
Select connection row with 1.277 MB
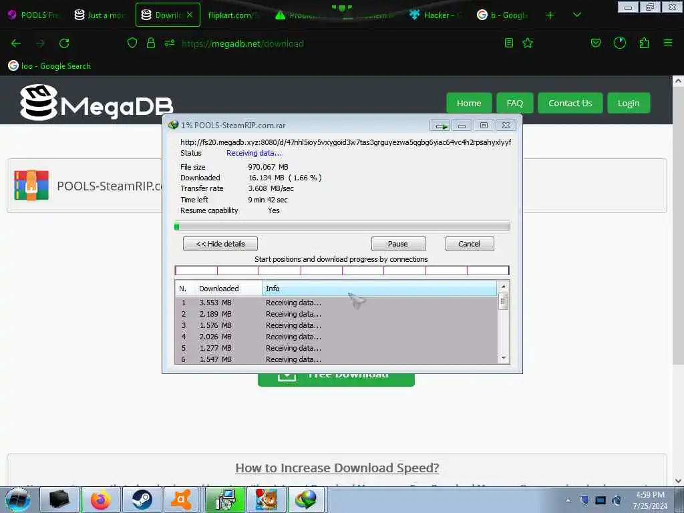tap(336, 348)
